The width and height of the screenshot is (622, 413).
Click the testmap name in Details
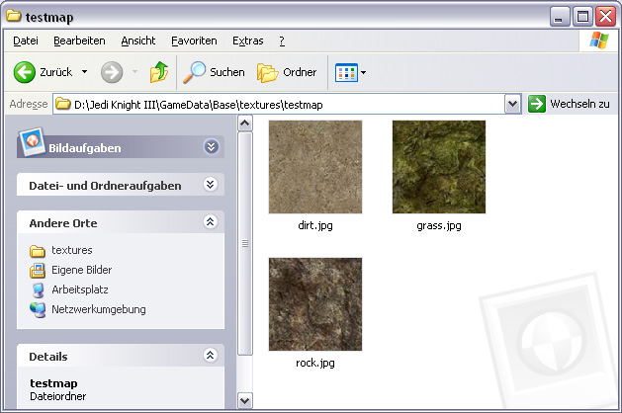[53, 383]
